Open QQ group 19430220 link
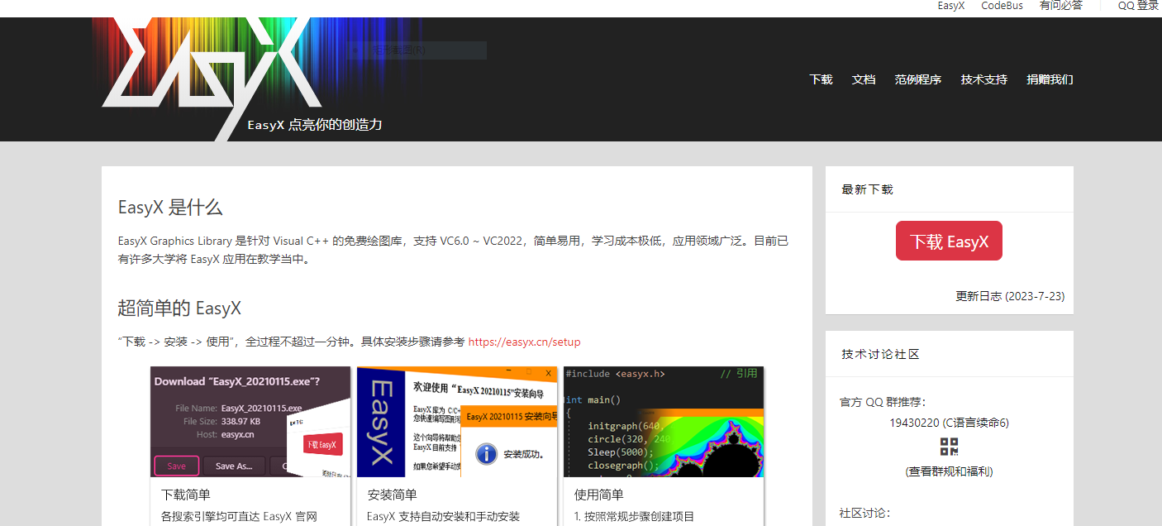This screenshot has width=1162, height=526. point(949,423)
